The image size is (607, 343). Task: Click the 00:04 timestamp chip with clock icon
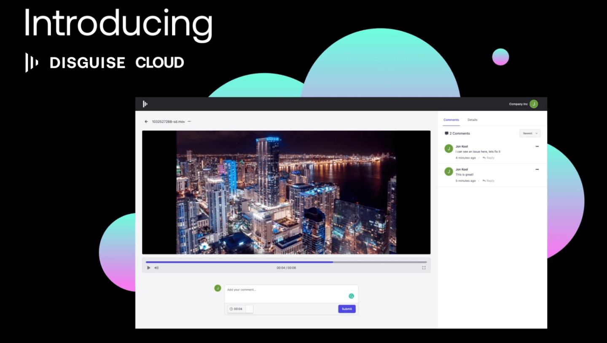[x=236, y=309]
